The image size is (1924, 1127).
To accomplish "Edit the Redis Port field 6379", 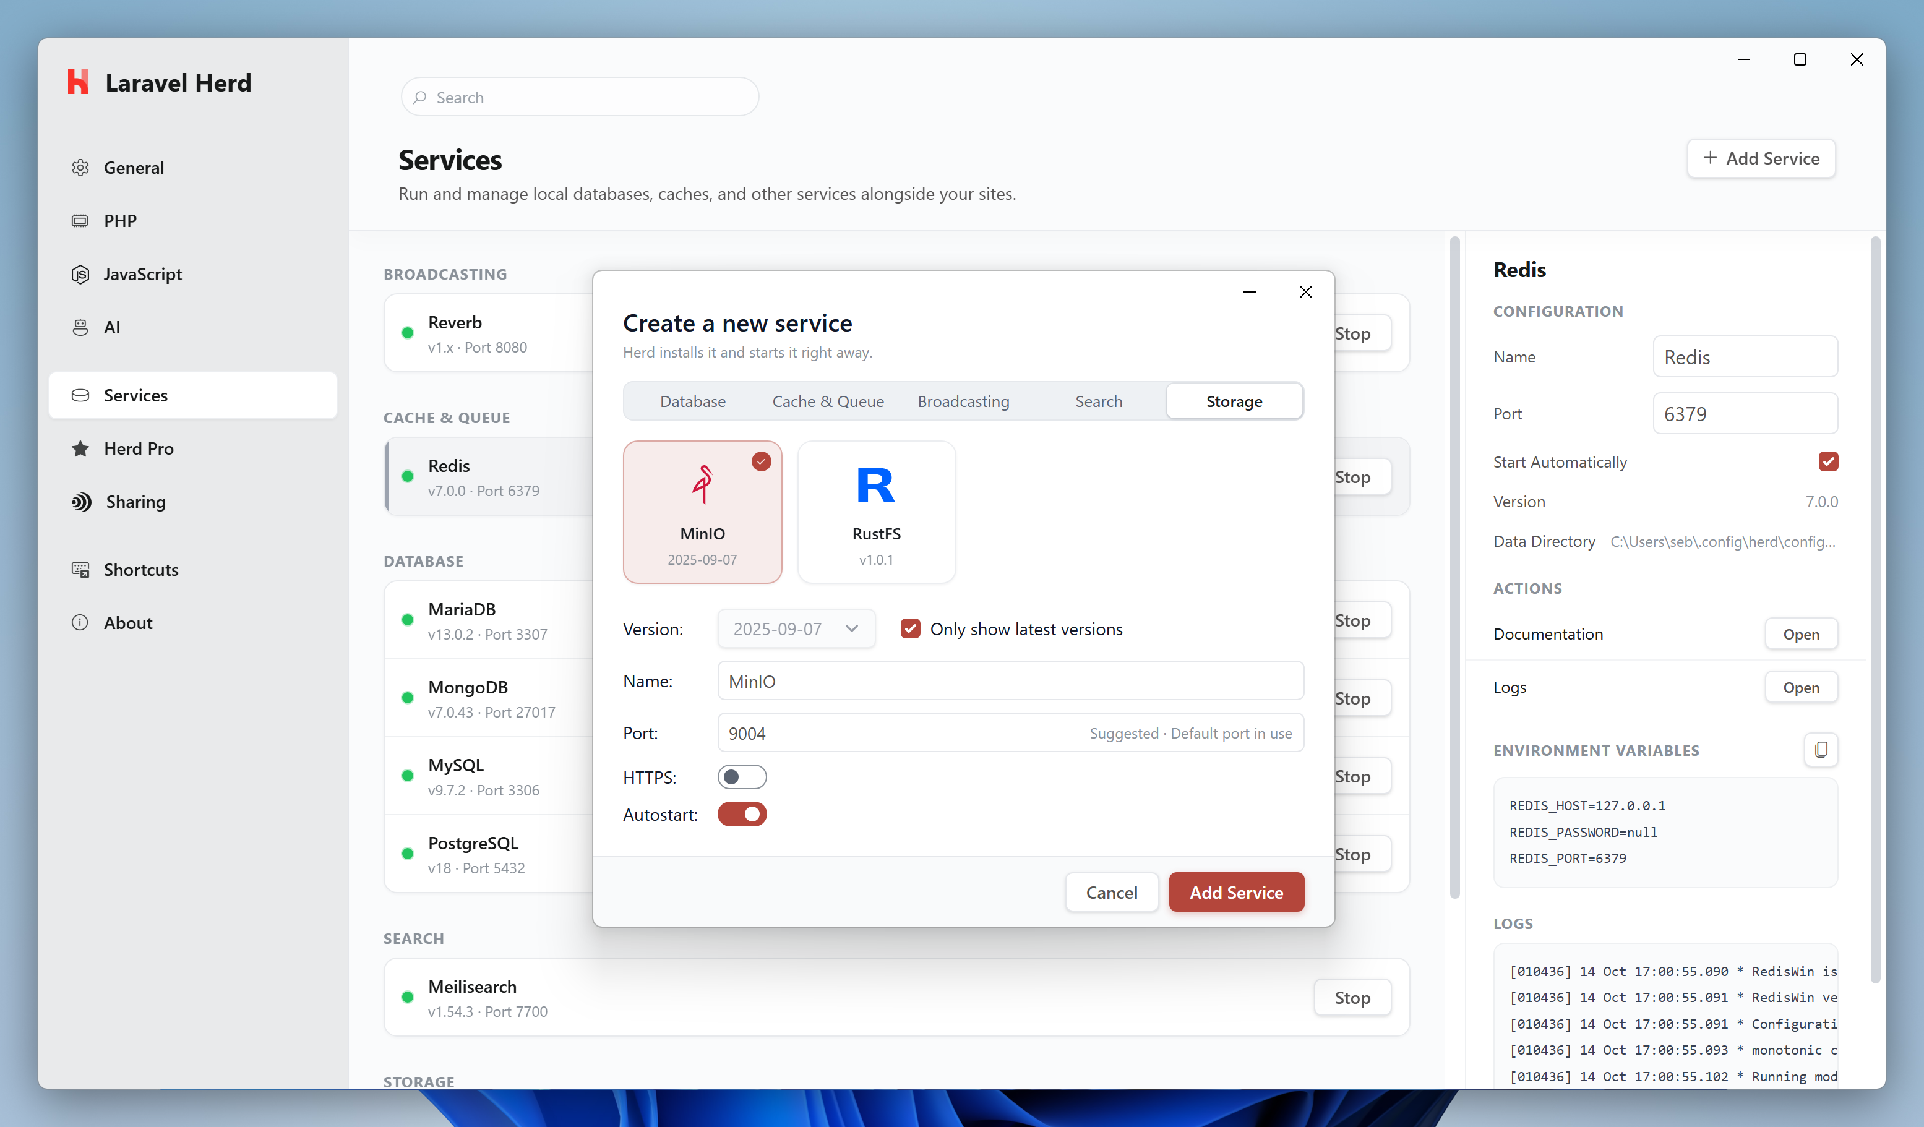I will pos(1745,413).
